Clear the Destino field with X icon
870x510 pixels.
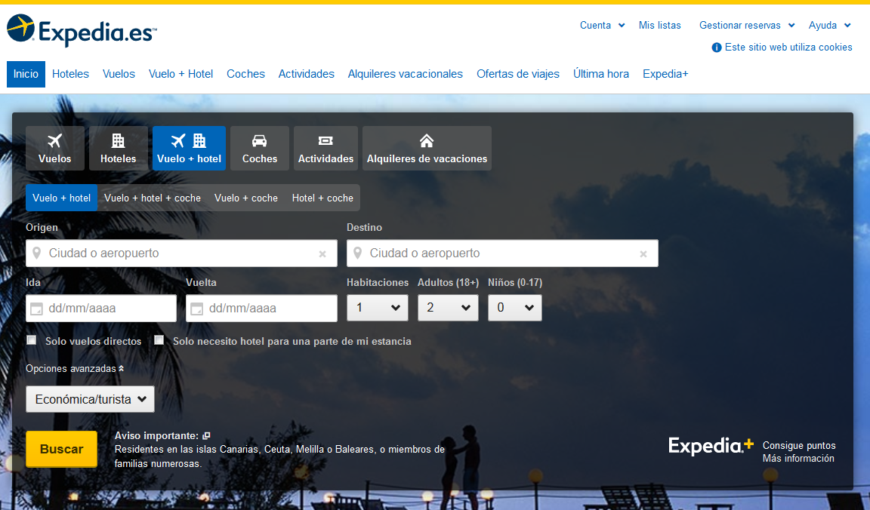[643, 254]
